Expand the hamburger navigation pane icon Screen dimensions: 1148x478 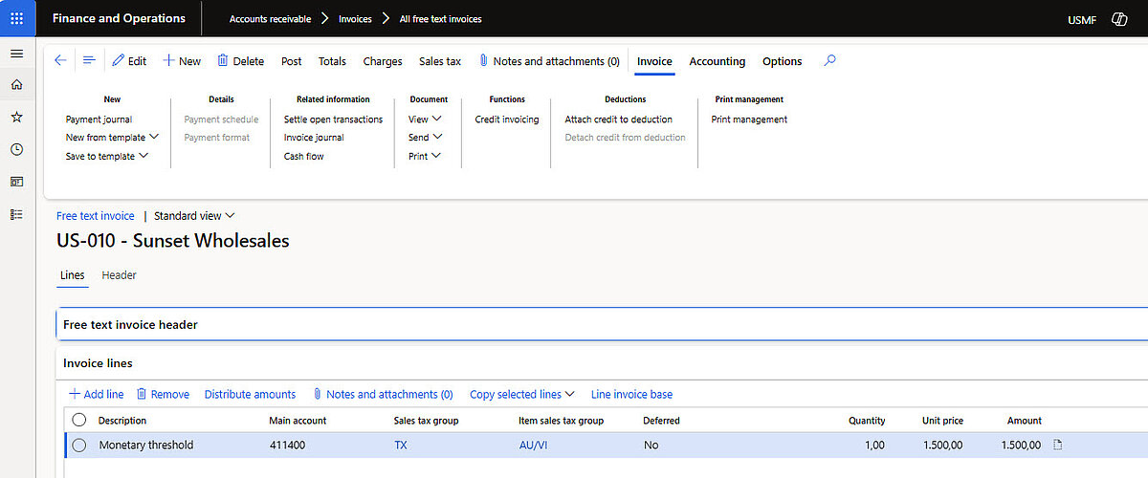pyautogui.click(x=16, y=54)
